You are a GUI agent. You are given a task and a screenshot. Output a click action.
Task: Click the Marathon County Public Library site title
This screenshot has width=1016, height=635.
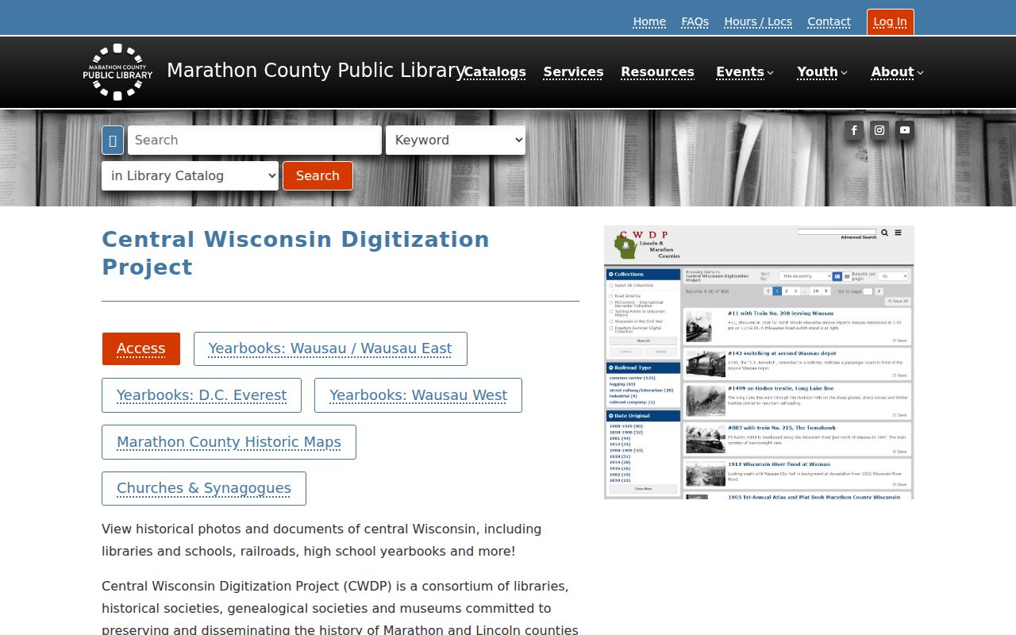tap(316, 71)
